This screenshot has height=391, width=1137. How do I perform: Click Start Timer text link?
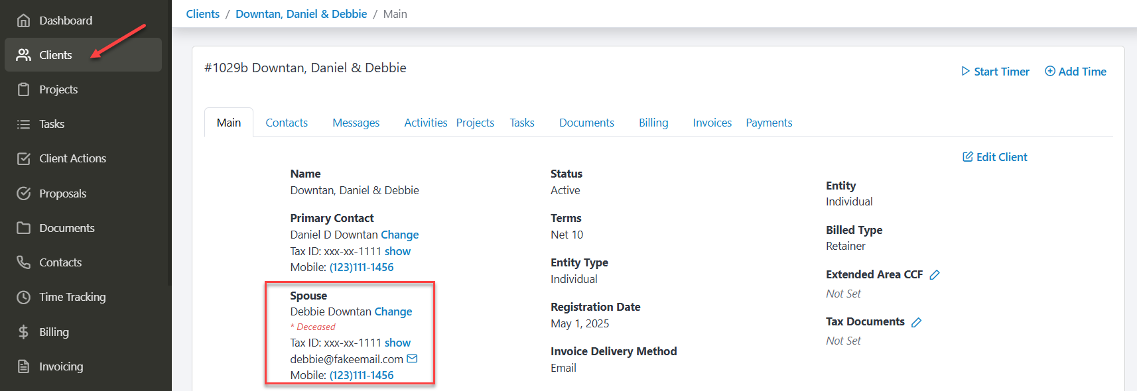pos(1002,72)
